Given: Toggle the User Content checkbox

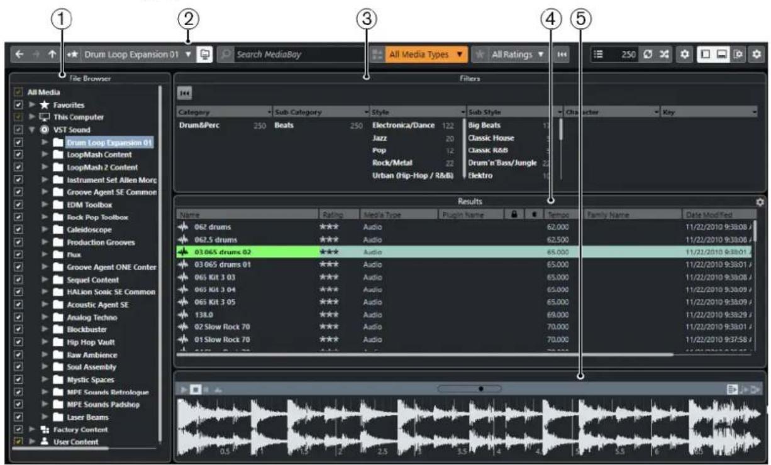Looking at the screenshot, I should click(18, 442).
